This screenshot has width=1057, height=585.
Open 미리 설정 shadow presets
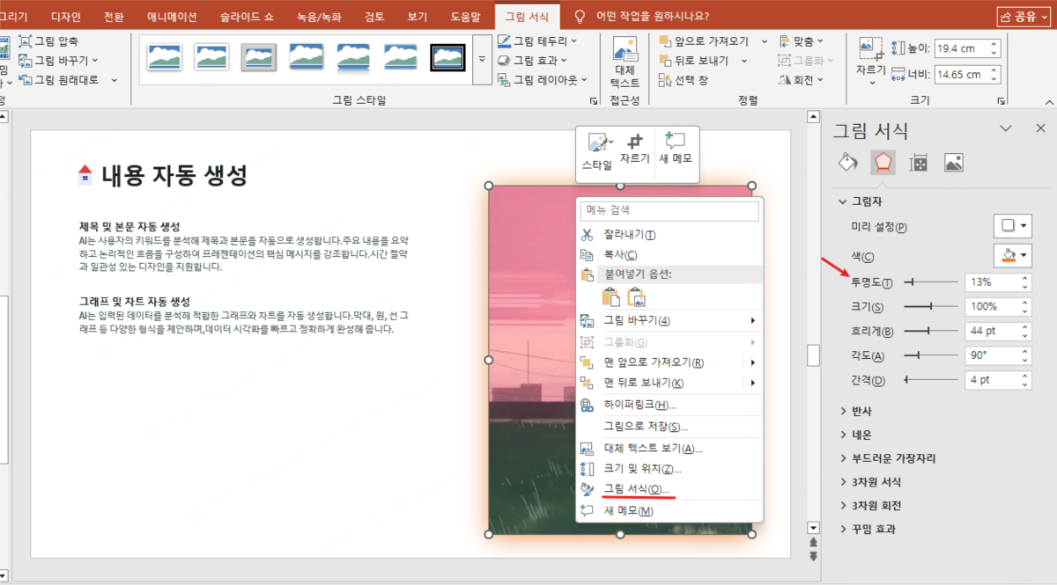click(1012, 225)
